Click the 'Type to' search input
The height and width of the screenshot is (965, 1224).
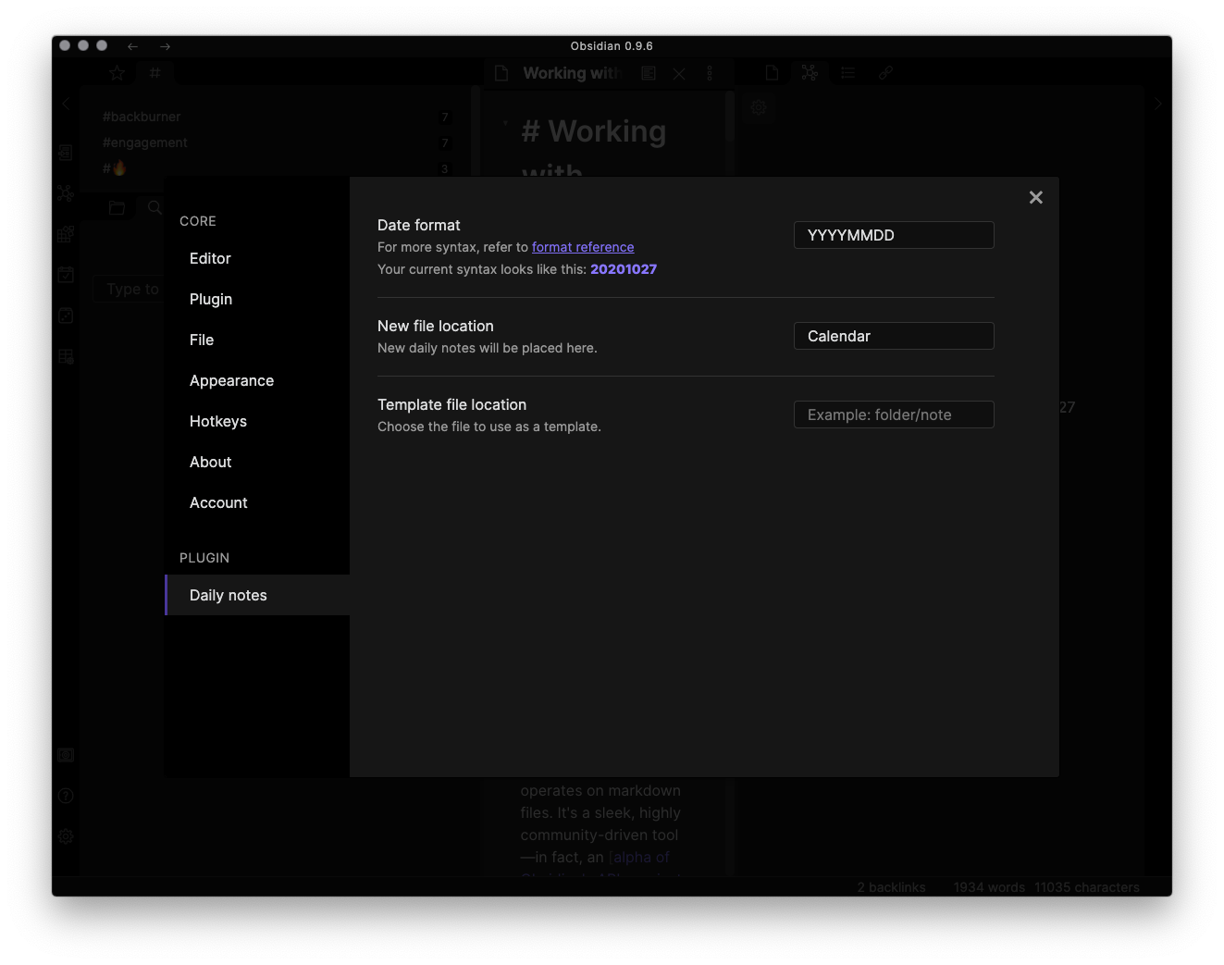click(x=130, y=289)
